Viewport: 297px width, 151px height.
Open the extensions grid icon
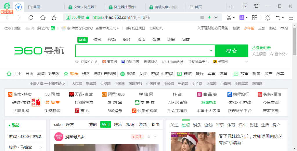click(255, 18)
